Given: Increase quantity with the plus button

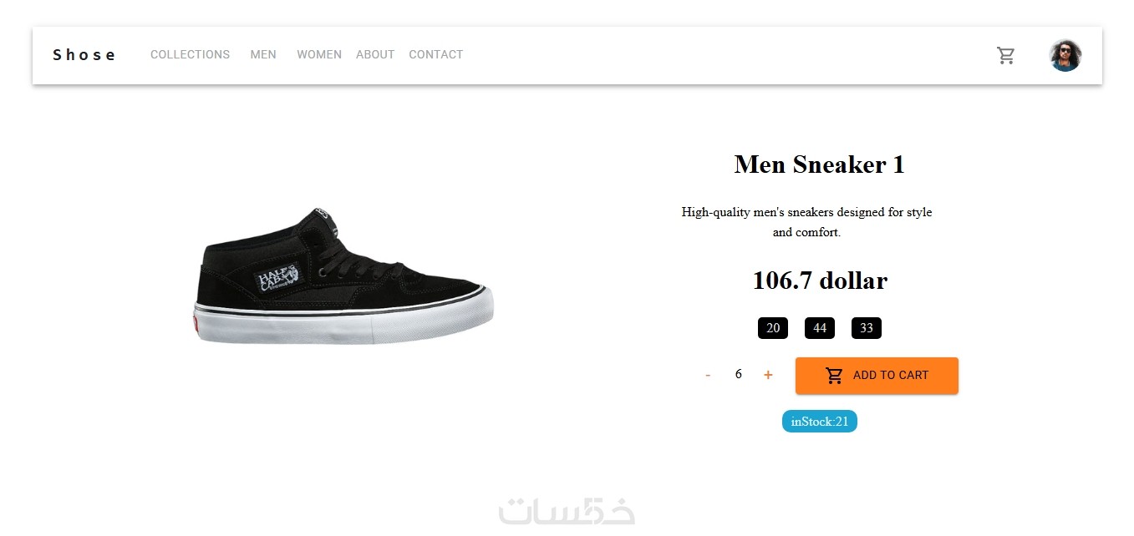Looking at the screenshot, I should click(x=768, y=376).
